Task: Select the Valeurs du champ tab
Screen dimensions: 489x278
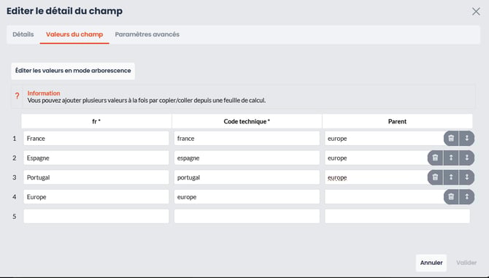Action: 74,34
